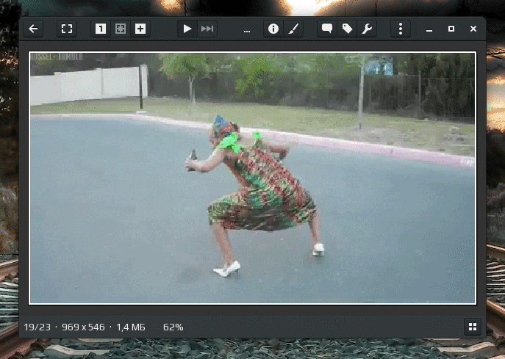Open the comment bubble tool

(327, 29)
